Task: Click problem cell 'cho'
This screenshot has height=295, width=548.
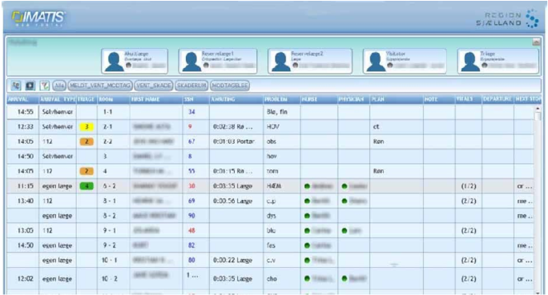Action: [x=282, y=278]
